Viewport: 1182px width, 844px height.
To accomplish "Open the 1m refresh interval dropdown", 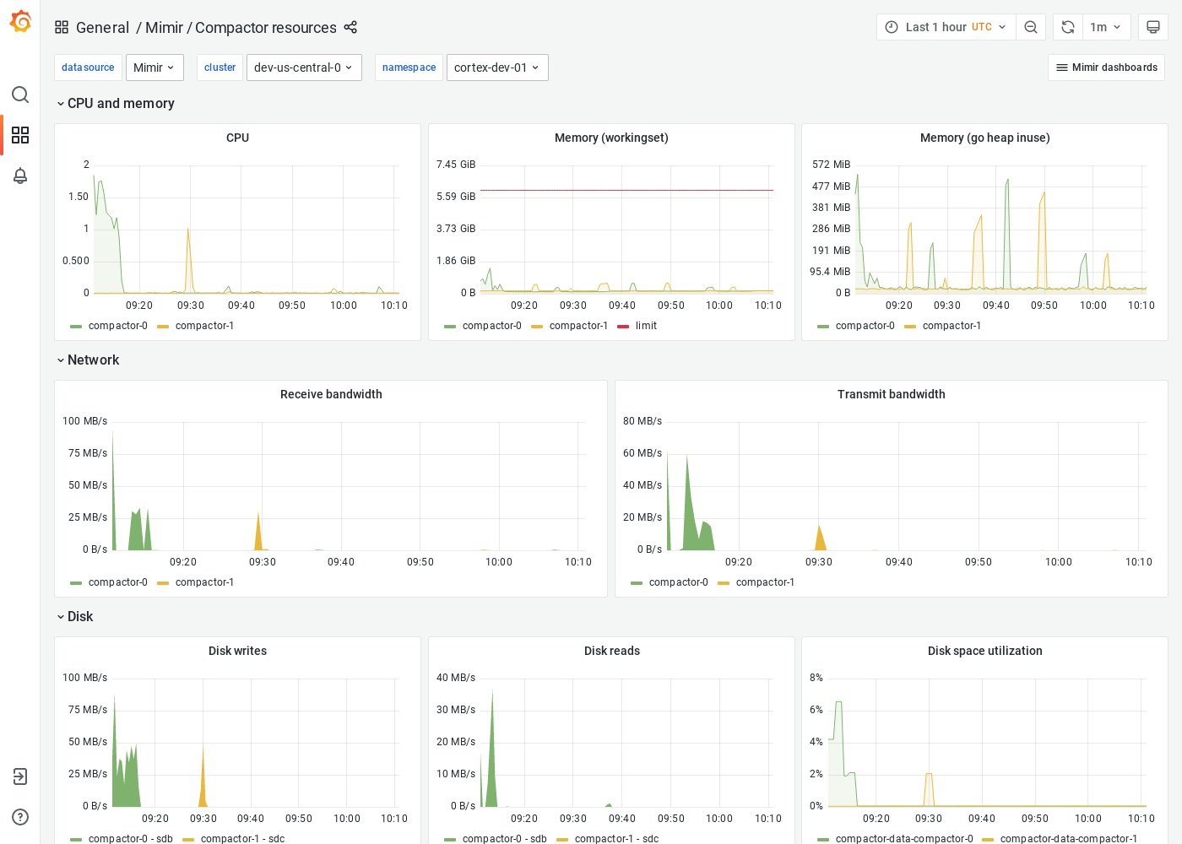I will pos(1107,26).
